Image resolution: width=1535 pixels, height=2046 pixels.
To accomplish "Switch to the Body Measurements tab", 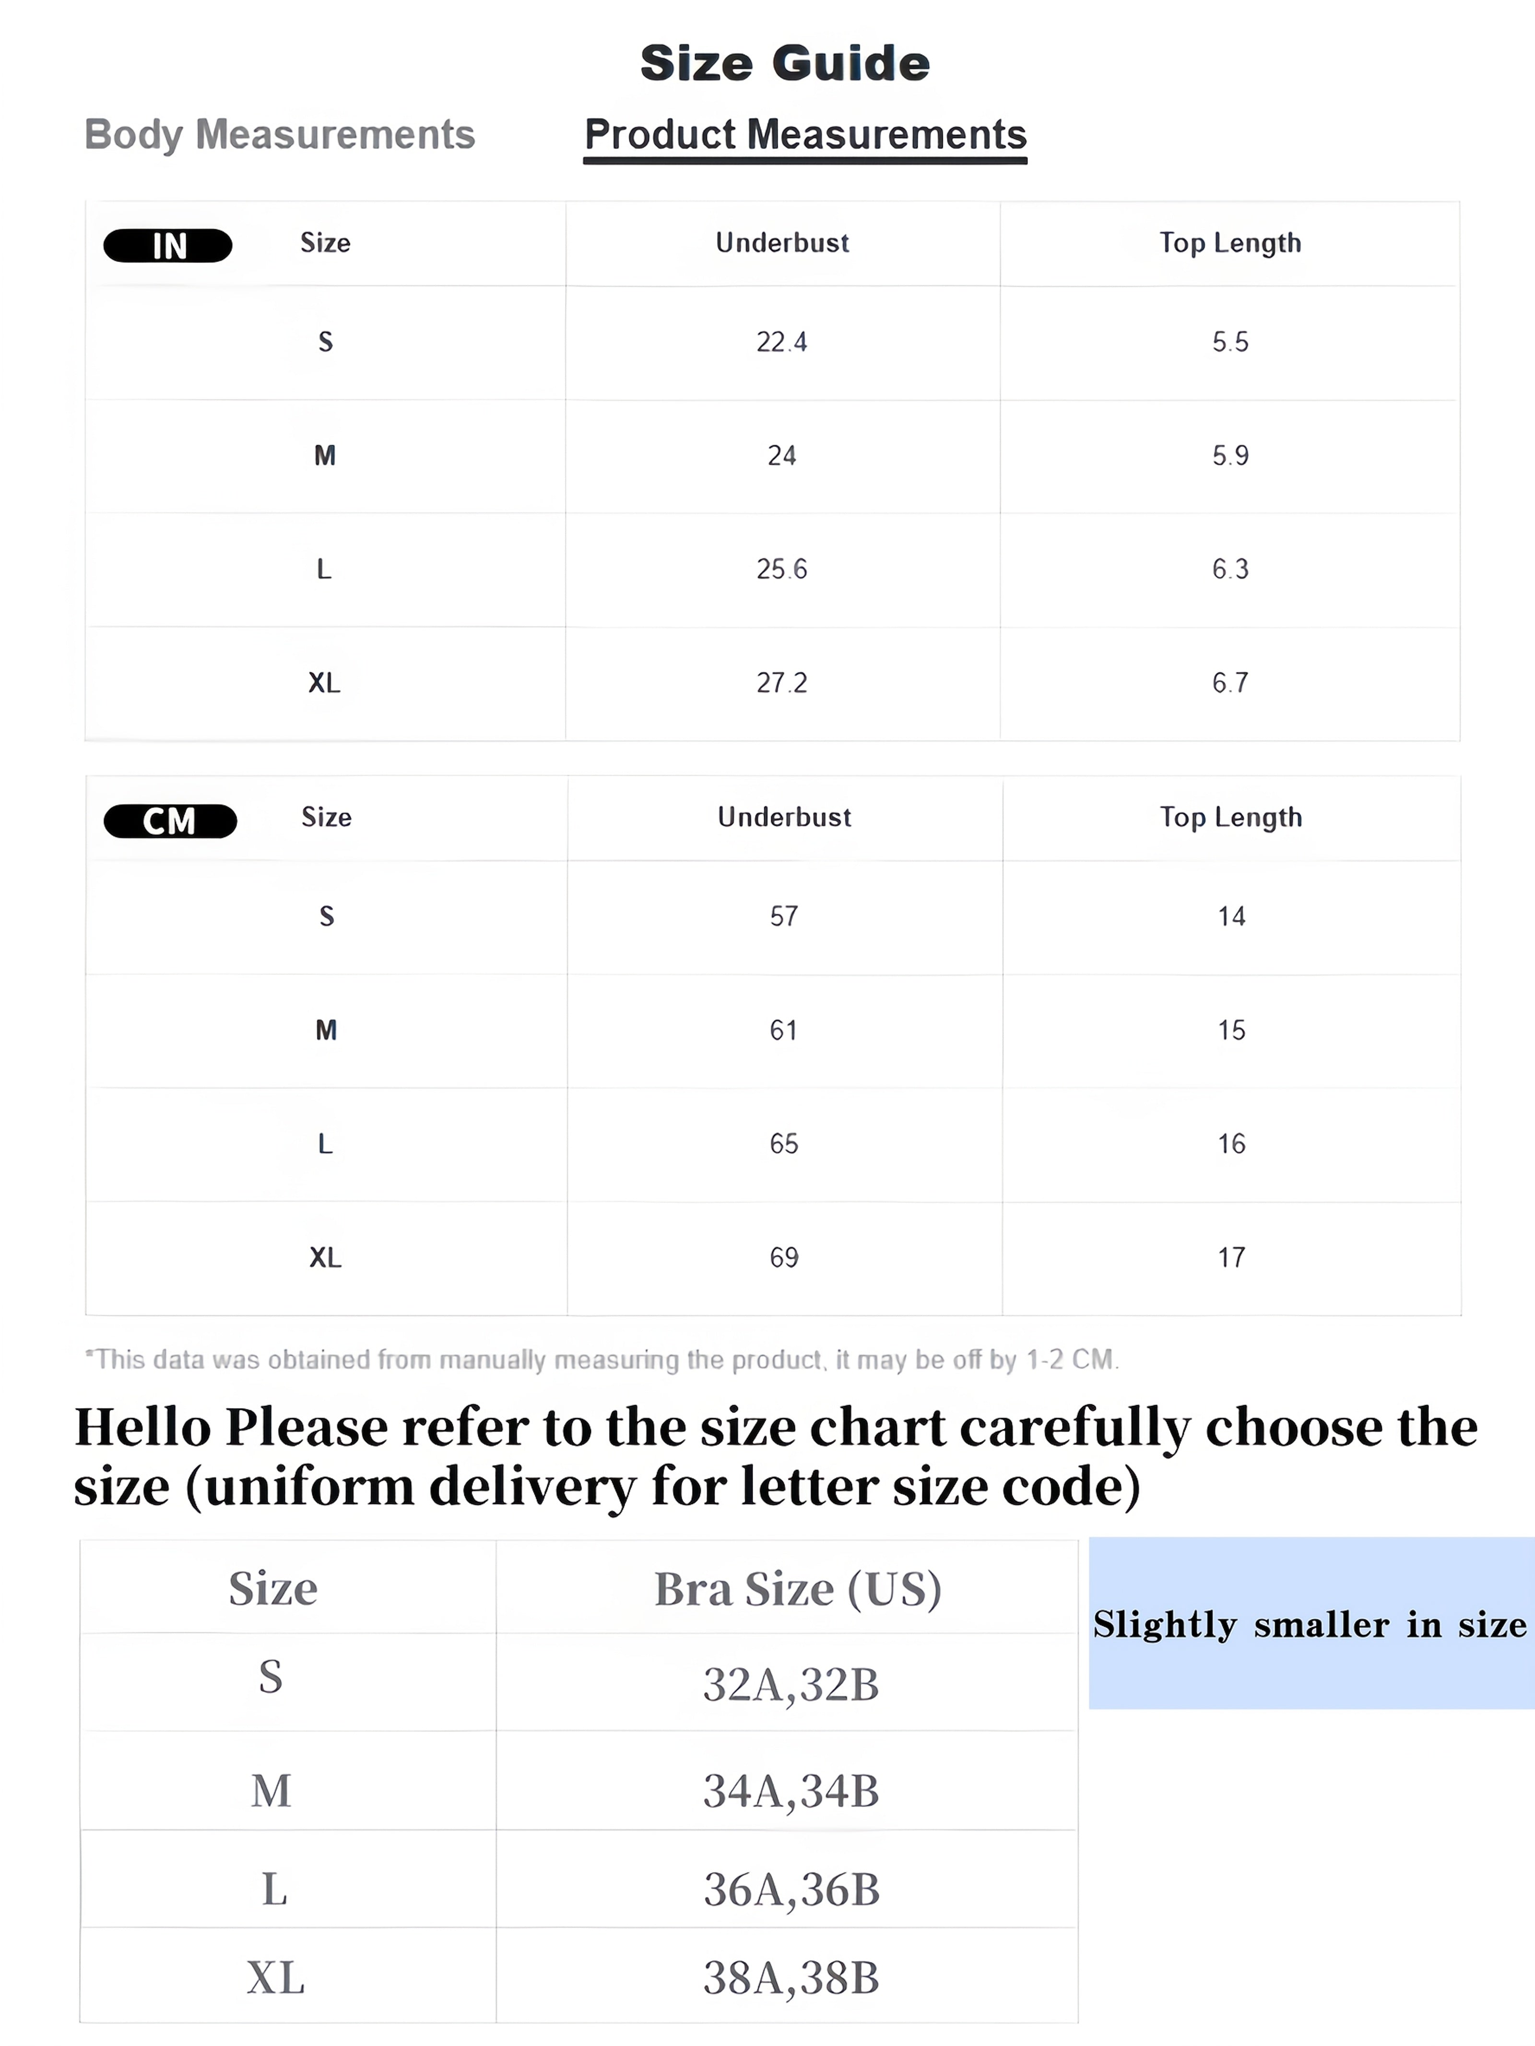I will pyautogui.click(x=279, y=135).
